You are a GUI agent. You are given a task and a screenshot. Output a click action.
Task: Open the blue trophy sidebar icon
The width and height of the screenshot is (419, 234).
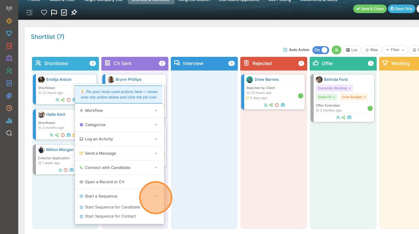pos(9,33)
